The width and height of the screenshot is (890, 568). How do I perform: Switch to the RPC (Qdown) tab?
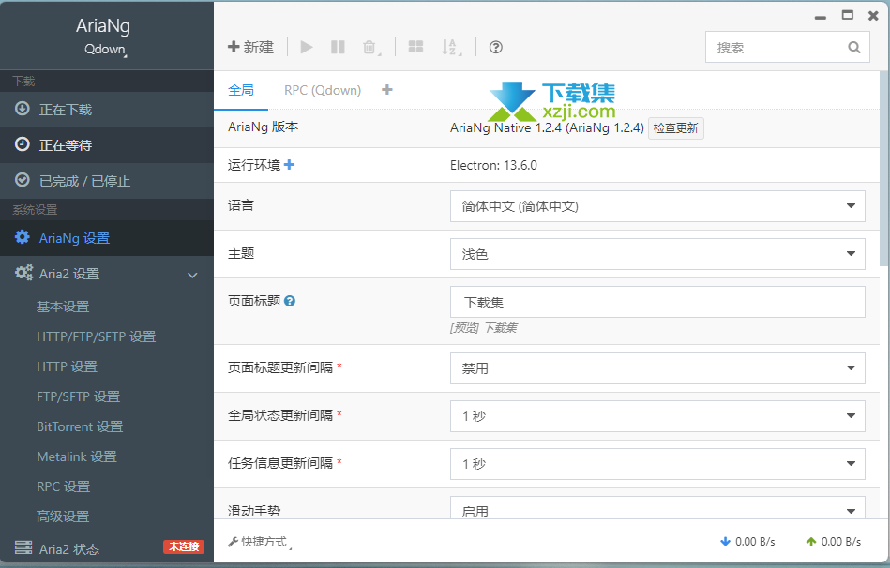tap(323, 90)
